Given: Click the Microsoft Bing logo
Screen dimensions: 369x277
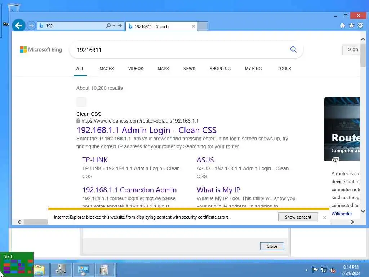Looking at the screenshot, I should point(41,49).
